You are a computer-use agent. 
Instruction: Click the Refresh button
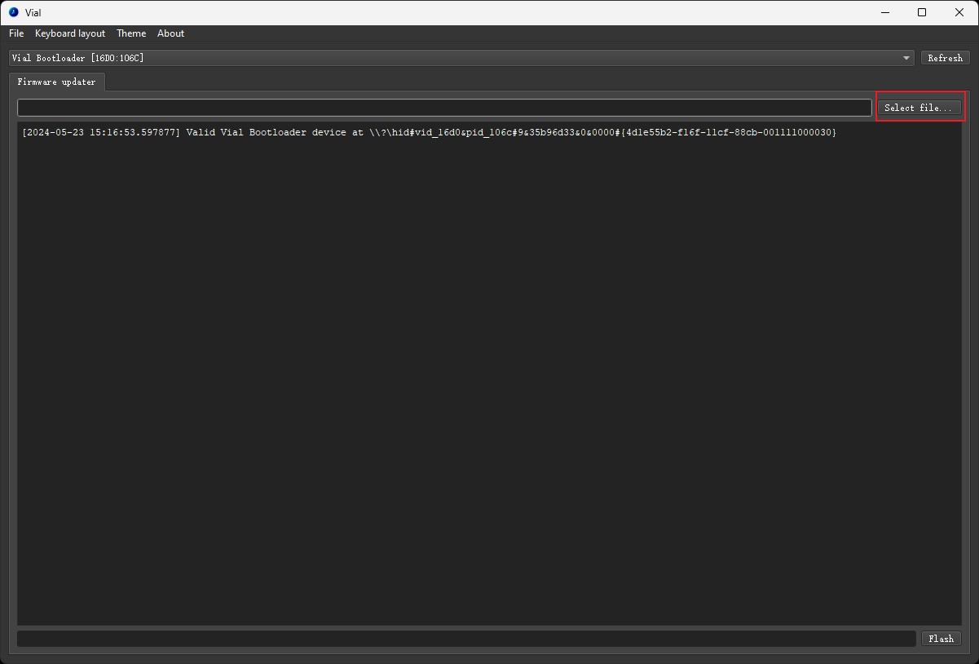945,58
